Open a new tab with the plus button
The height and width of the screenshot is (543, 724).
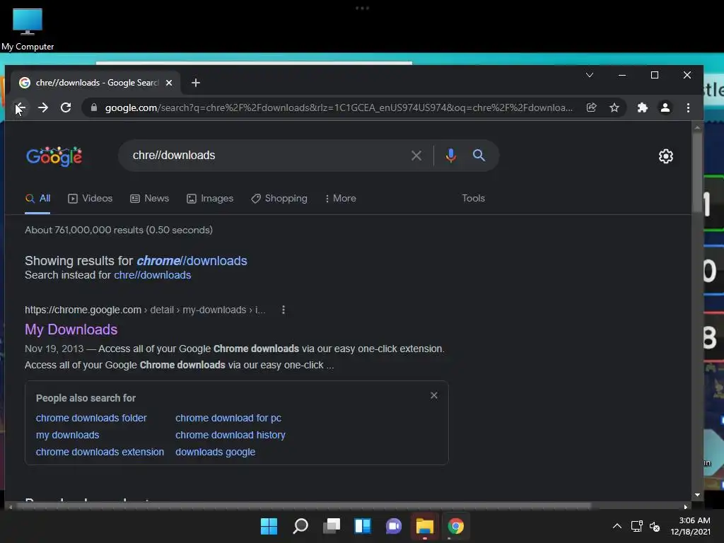[x=196, y=83]
